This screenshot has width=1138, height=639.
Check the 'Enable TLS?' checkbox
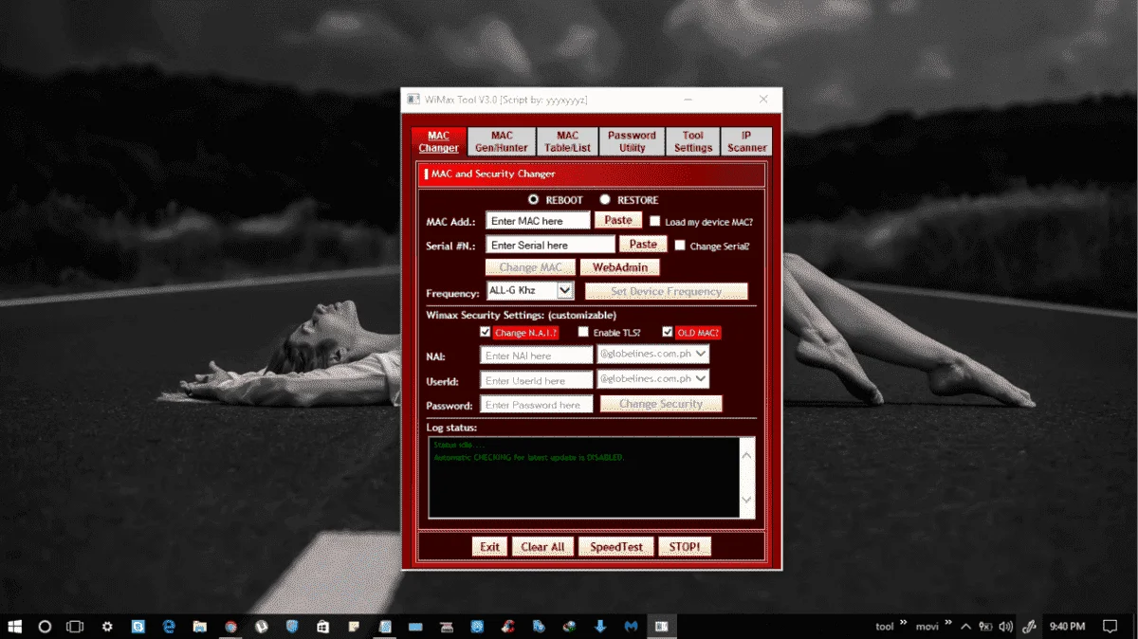[x=583, y=332]
